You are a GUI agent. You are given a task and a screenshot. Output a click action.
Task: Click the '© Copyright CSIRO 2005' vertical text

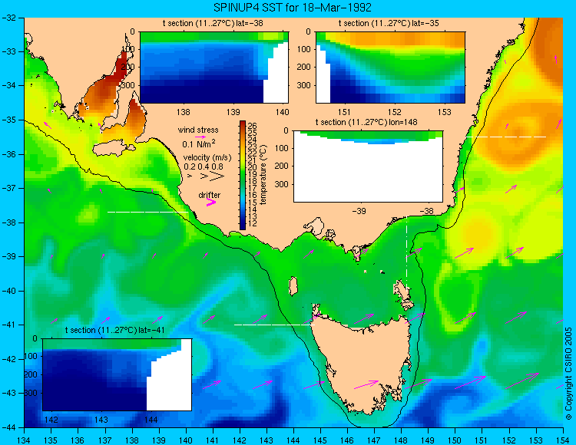click(x=568, y=374)
